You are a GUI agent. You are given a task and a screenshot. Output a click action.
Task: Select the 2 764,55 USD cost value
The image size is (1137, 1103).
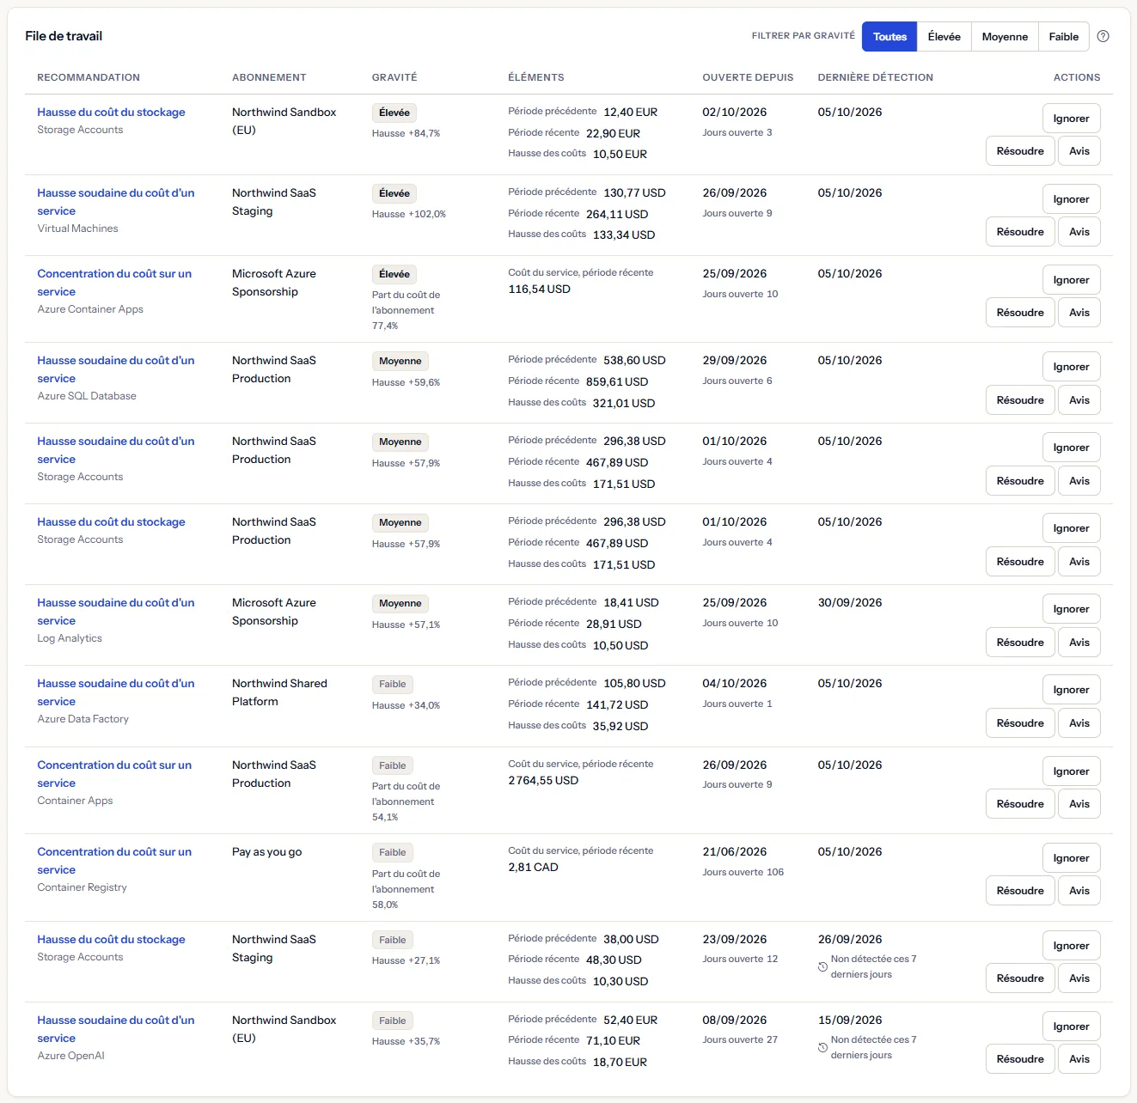coord(543,781)
